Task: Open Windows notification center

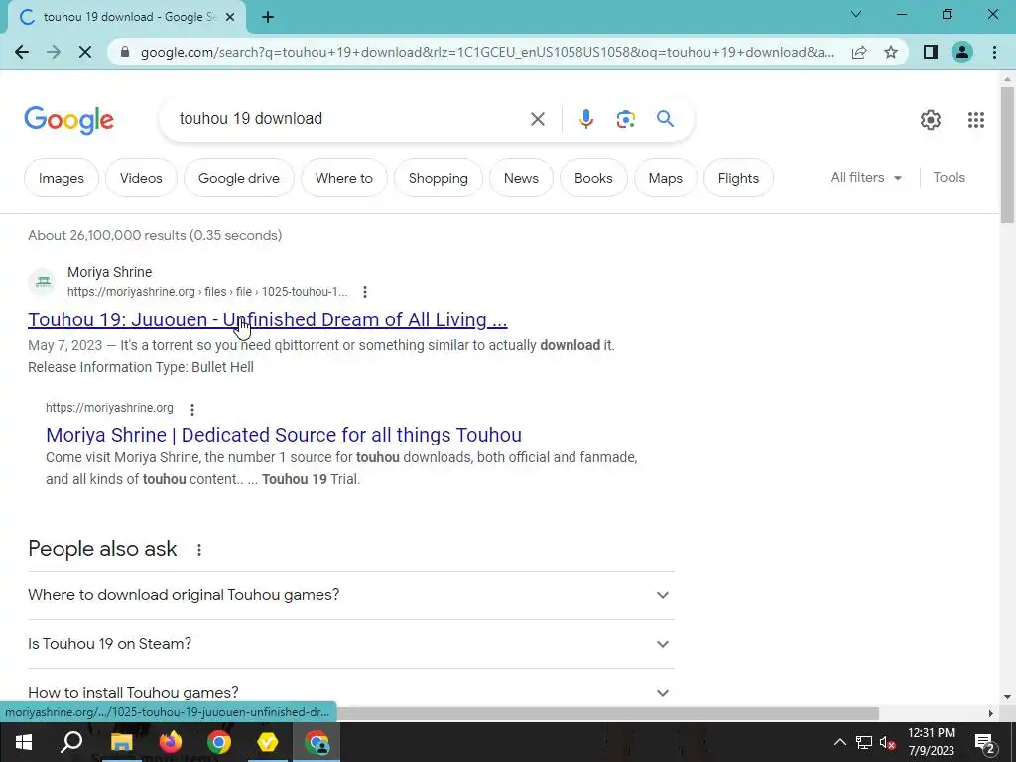Action: [984, 742]
